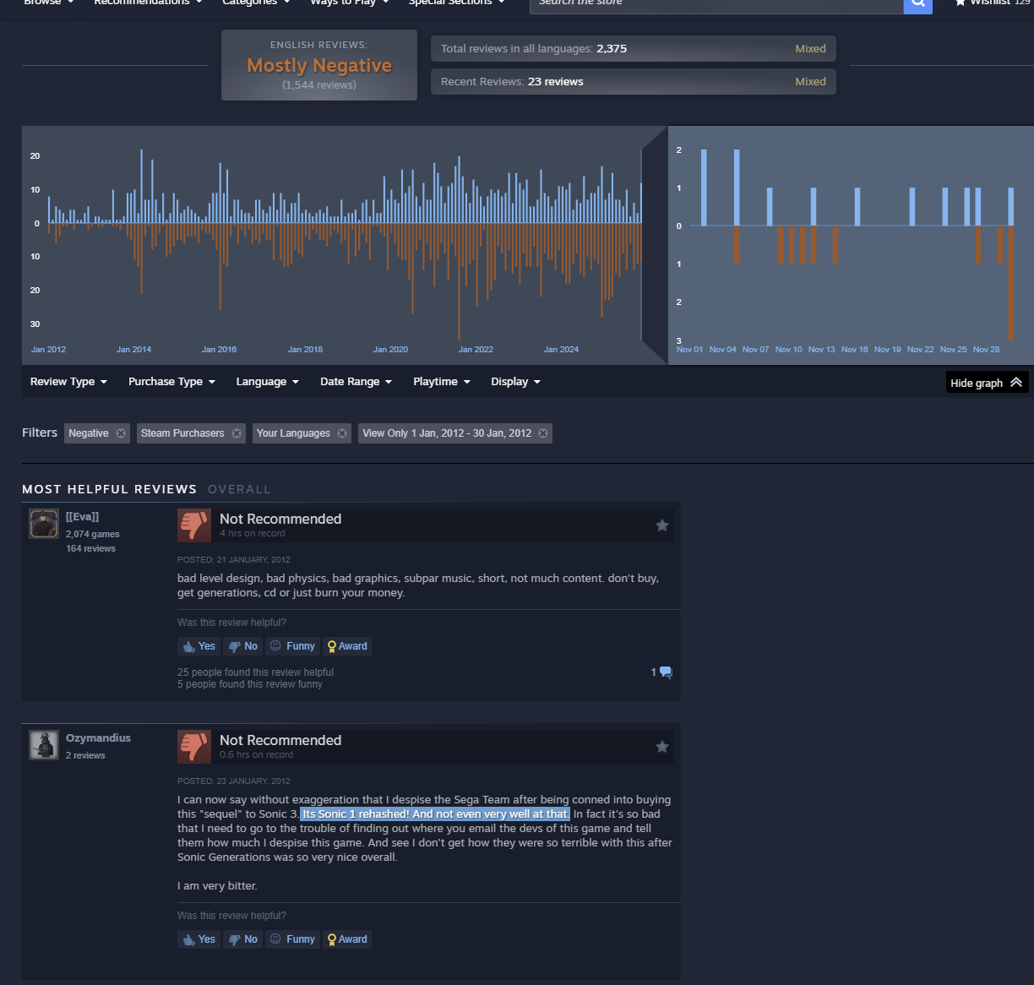Open the Special Sections menu
The height and width of the screenshot is (985, 1034).
(x=456, y=3)
